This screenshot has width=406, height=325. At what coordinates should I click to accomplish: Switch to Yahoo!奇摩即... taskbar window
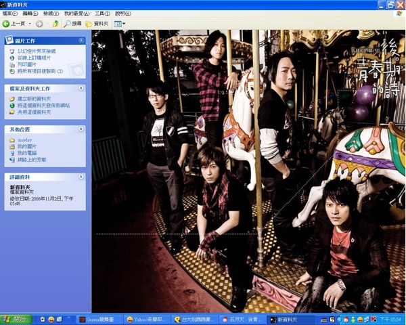(147, 320)
